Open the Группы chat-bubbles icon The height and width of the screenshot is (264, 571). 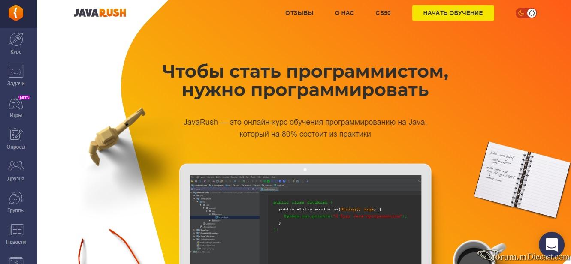[x=16, y=198]
